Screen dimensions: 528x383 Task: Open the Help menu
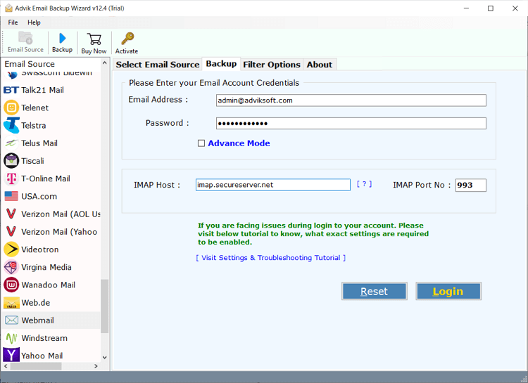point(34,22)
